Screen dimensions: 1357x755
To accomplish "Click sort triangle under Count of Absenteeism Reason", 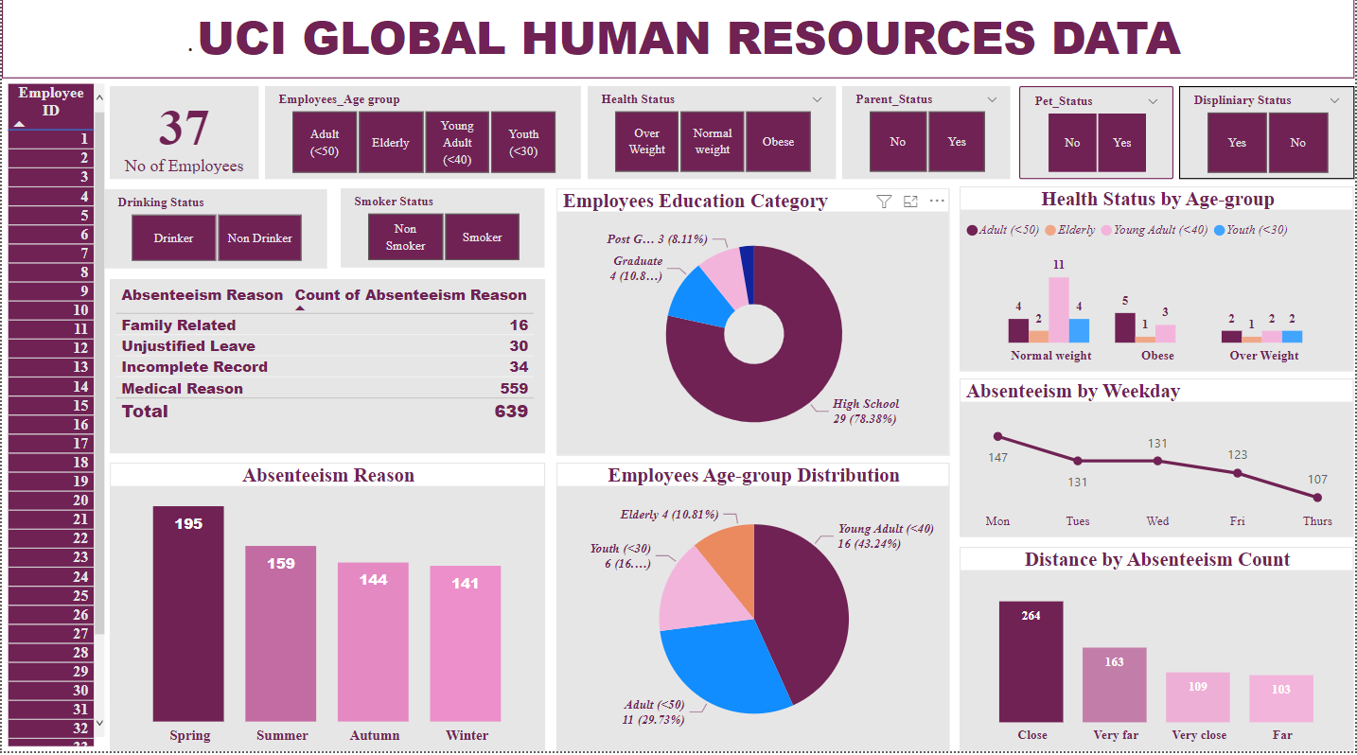I will pos(300,308).
